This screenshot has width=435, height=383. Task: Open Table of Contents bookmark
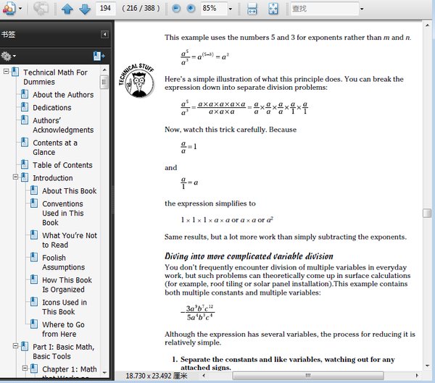(62, 165)
